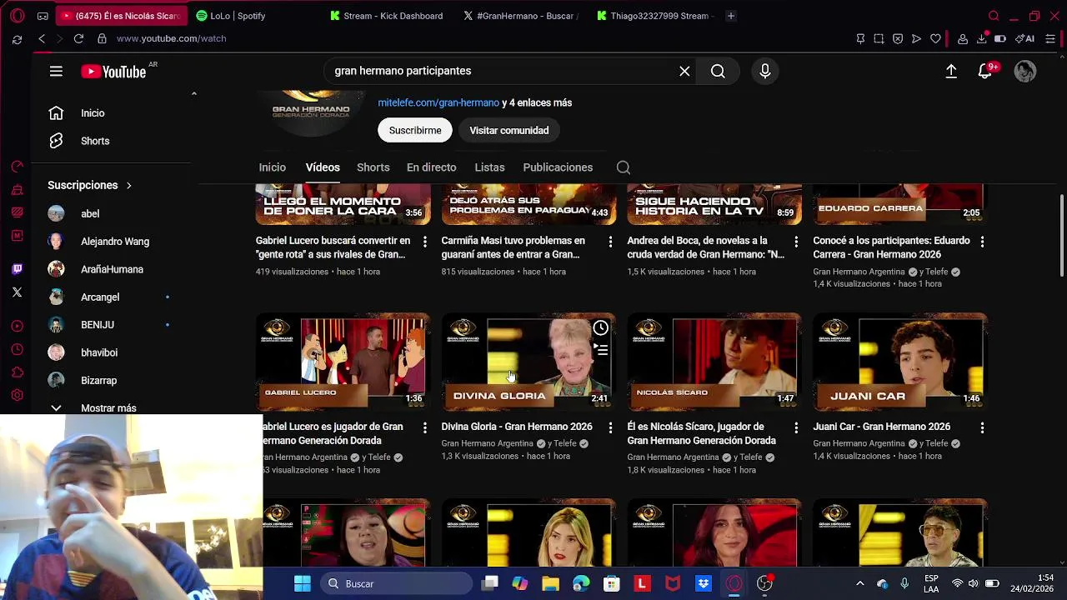Open Windows Start menu

pyautogui.click(x=303, y=584)
